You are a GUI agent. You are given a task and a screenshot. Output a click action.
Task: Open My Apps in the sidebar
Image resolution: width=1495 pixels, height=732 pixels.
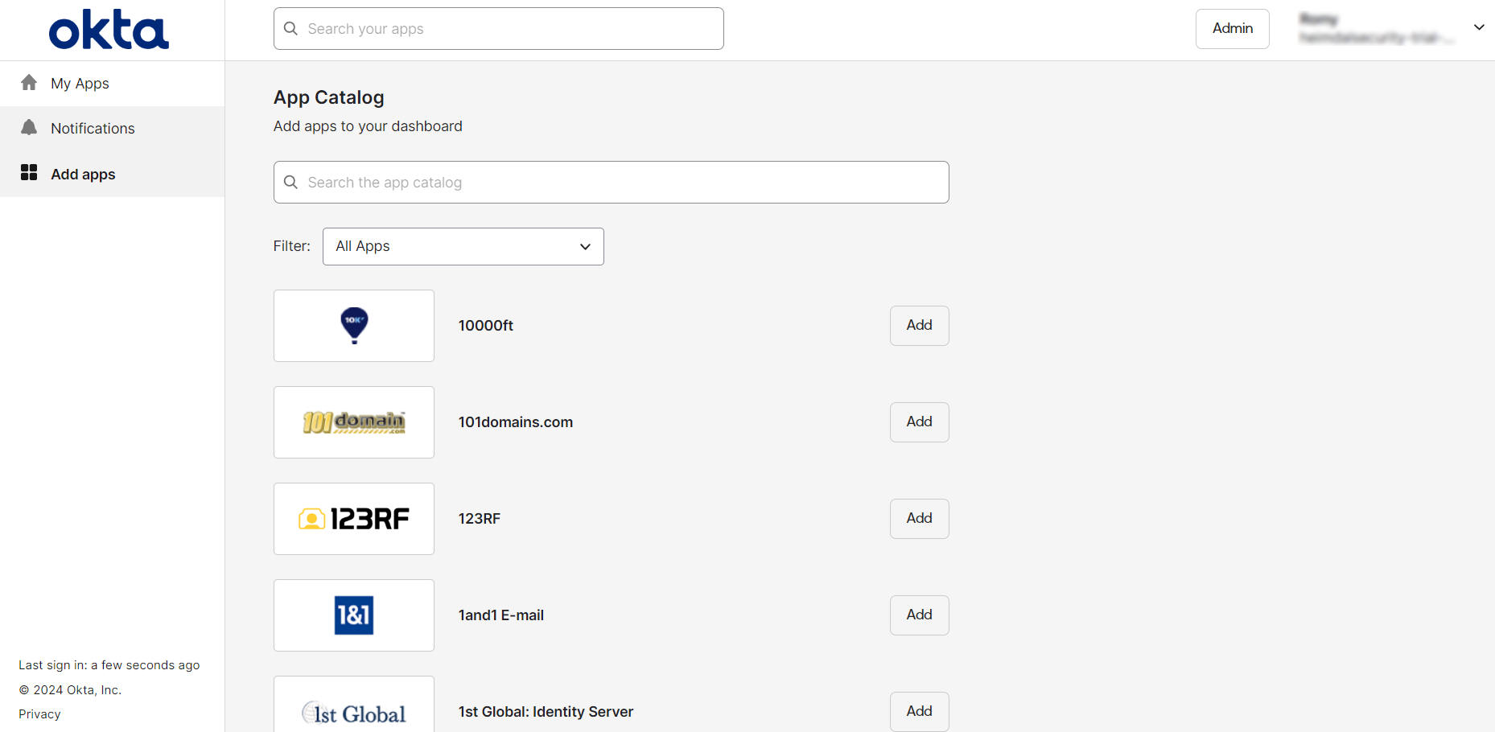80,84
